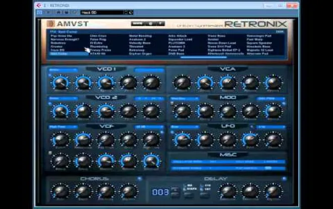Click the third VCO 1 knob
This screenshot has height=209, width=333.
coord(106,83)
